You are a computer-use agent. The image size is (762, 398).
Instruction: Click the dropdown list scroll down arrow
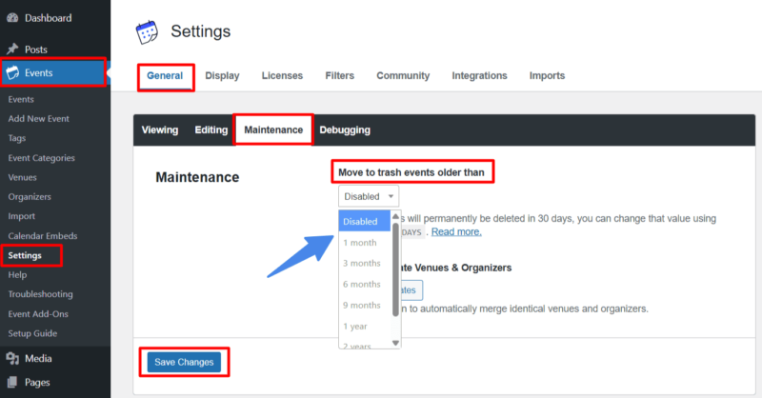(x=395, y=343)
